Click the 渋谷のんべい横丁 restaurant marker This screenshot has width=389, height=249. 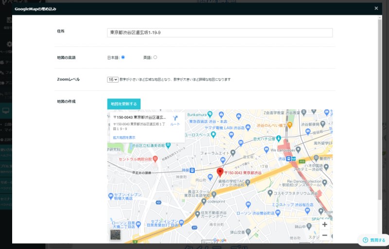(289, 125)
